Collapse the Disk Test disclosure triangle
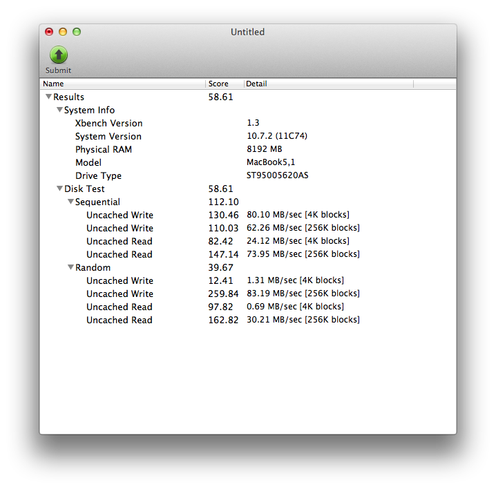The image size is (496, 489). click(x=59, y=189)
